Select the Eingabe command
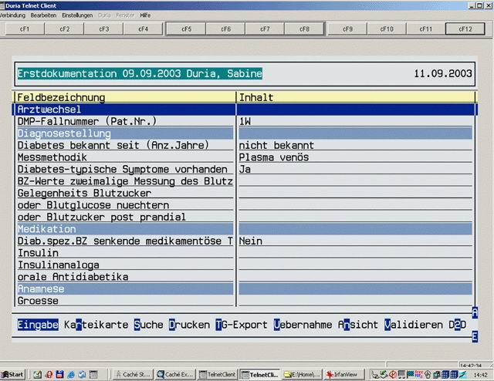 click(38, 325)
